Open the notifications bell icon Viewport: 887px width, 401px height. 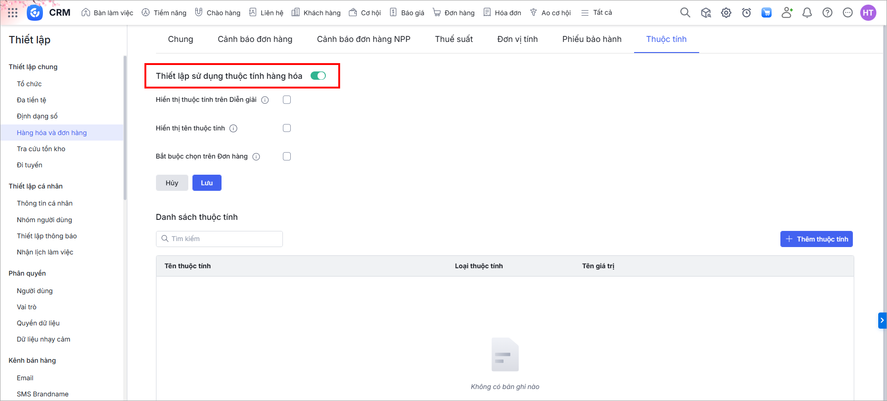tap(807, 13)
